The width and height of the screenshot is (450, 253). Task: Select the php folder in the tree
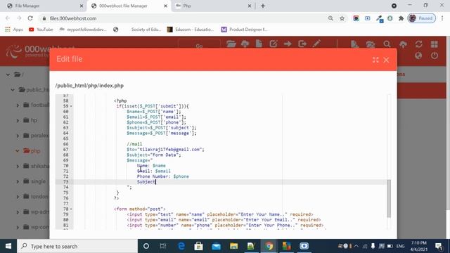pyautogui.click(x=35, y=151)
